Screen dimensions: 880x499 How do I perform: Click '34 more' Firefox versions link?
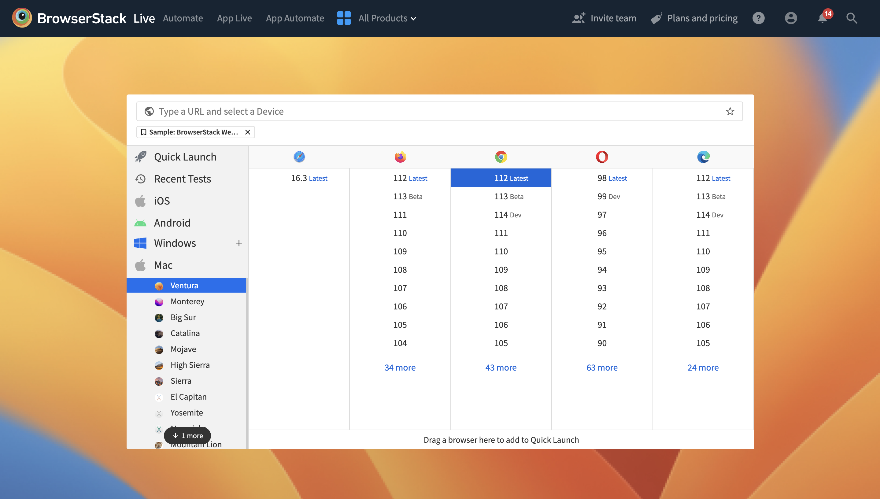click(400, 367)
